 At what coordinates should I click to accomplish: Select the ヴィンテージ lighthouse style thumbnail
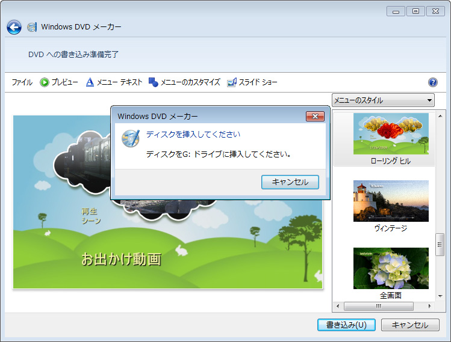pyautogui.click(x=391, y=201)
